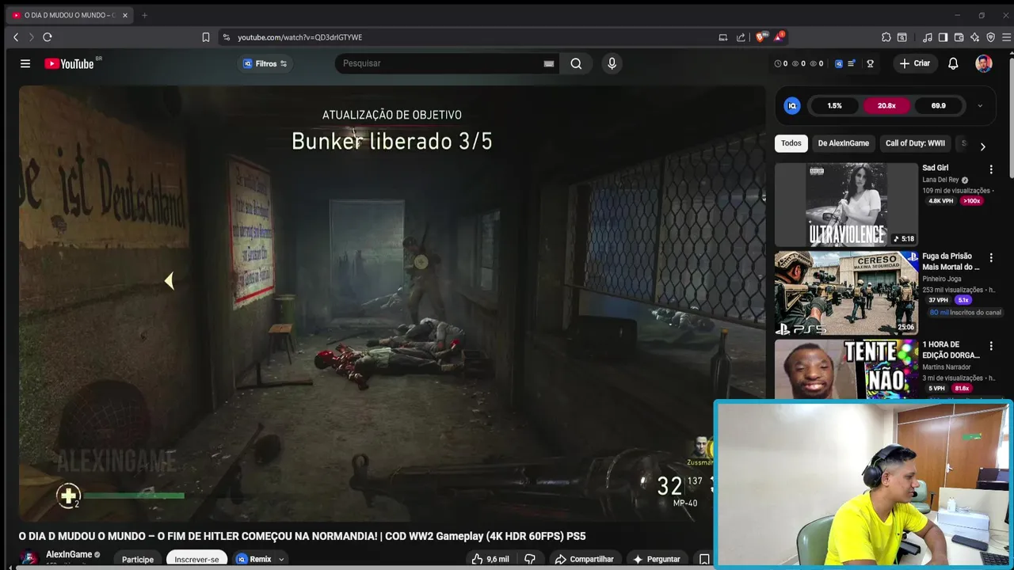Go back in the browser
The width and height of the screenshot is (1014, 570).
(x=16, y=37)
